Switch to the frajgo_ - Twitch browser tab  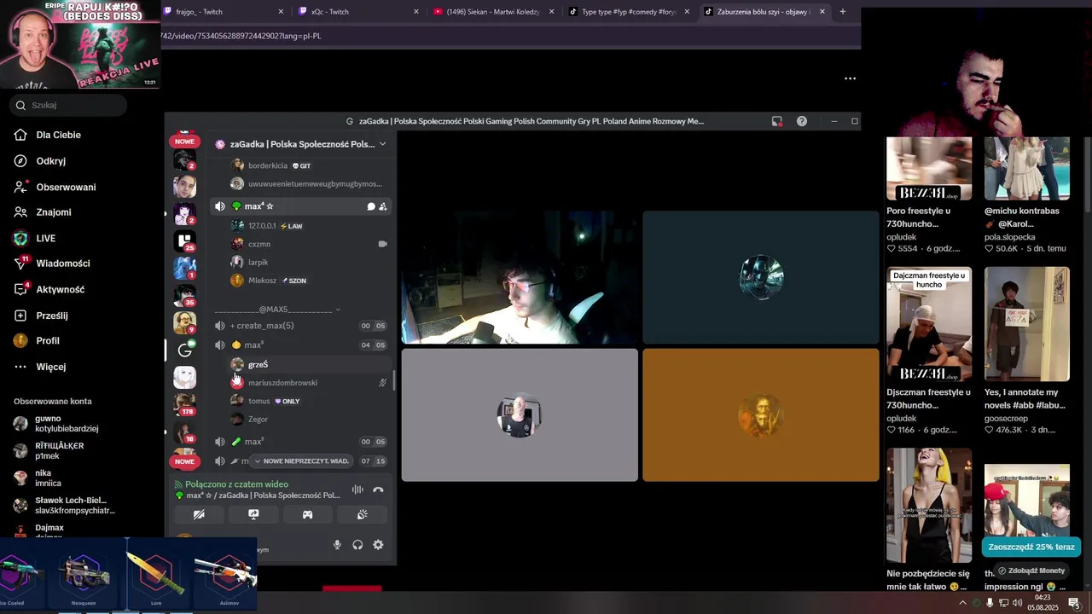224,12
